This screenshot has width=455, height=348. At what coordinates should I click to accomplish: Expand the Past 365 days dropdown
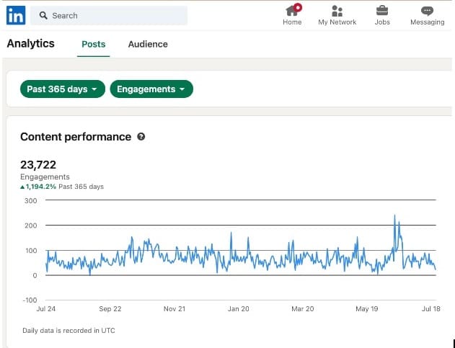(x=62, y=89)
